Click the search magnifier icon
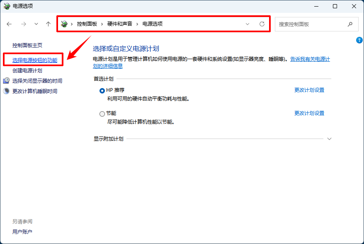The height and width of the screenshot is (244, 364). tap(350, 24)
